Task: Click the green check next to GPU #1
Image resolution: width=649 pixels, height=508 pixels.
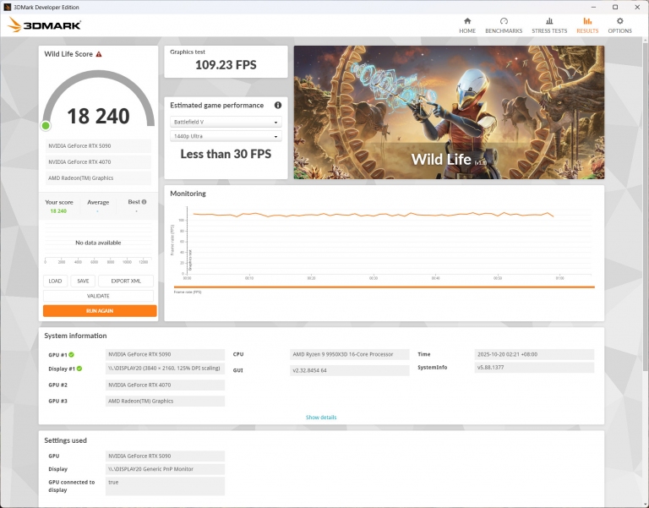Action: (x=71, y=355)
